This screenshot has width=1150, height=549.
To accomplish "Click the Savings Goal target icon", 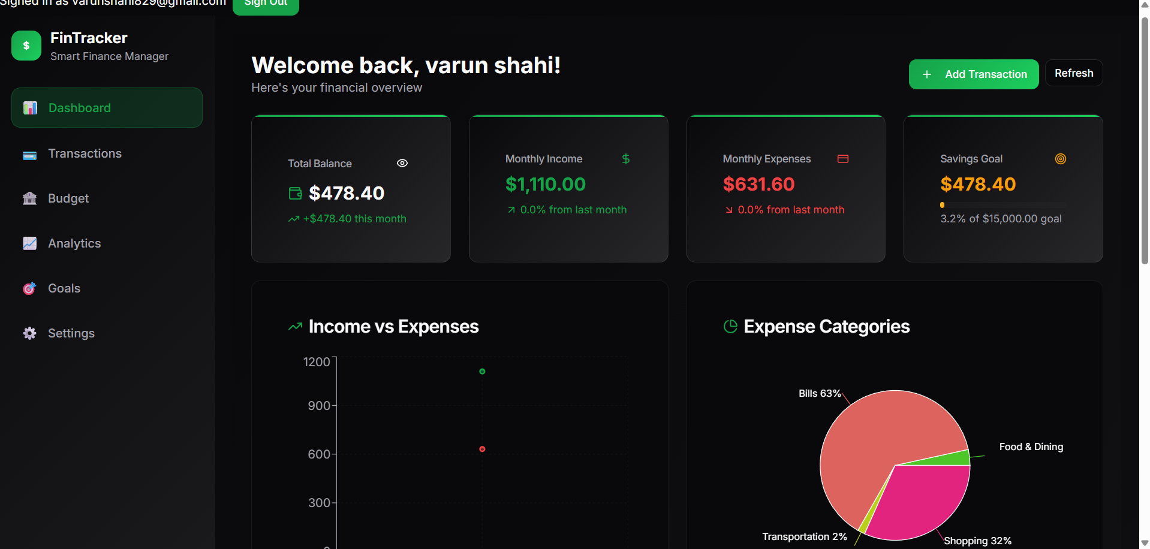I will tap(1060, 159).
